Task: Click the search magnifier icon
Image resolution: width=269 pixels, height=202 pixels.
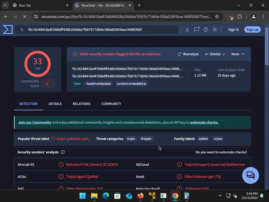Action: [x=22, y=29]
